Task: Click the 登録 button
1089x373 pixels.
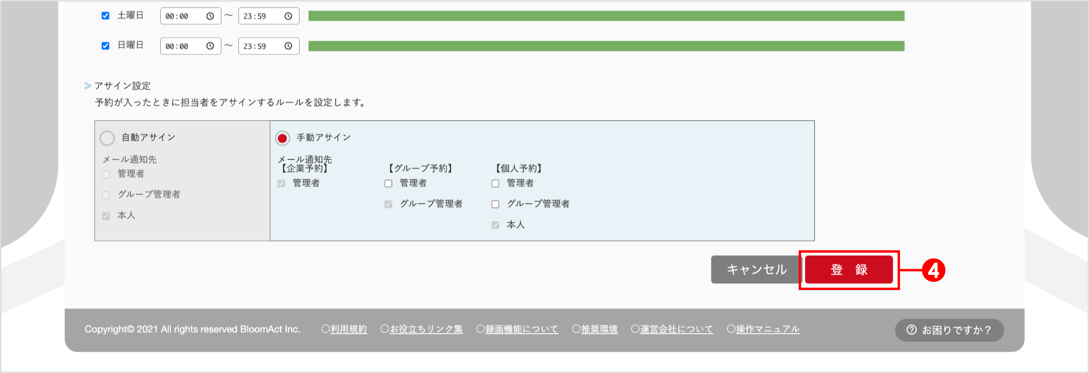Action: [x=848, y=269]
